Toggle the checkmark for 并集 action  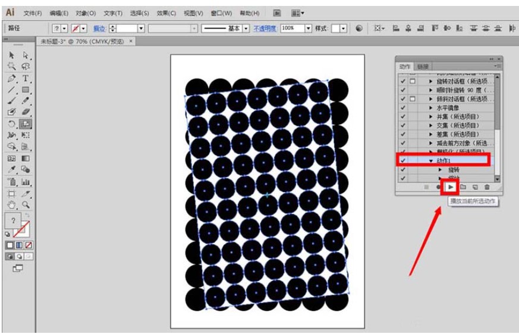tap(403, 117)
